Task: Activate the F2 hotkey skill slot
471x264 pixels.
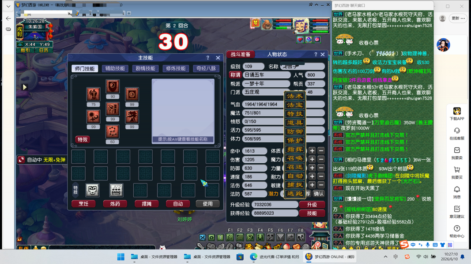Action: (x=240, y=237)
